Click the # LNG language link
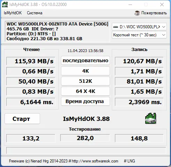The image size is (171, 167). 130,161
